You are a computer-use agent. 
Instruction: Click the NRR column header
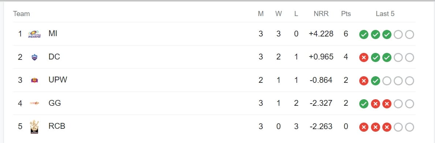click(x=321, y=14)
